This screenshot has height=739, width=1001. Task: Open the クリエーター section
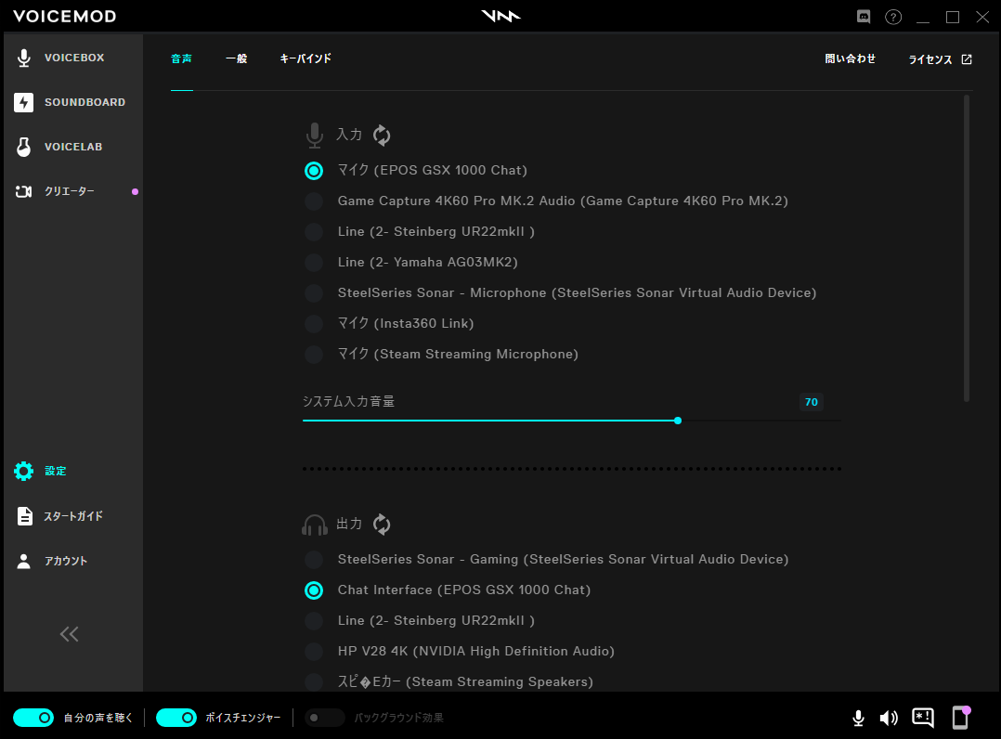click(x=71, y=191)
